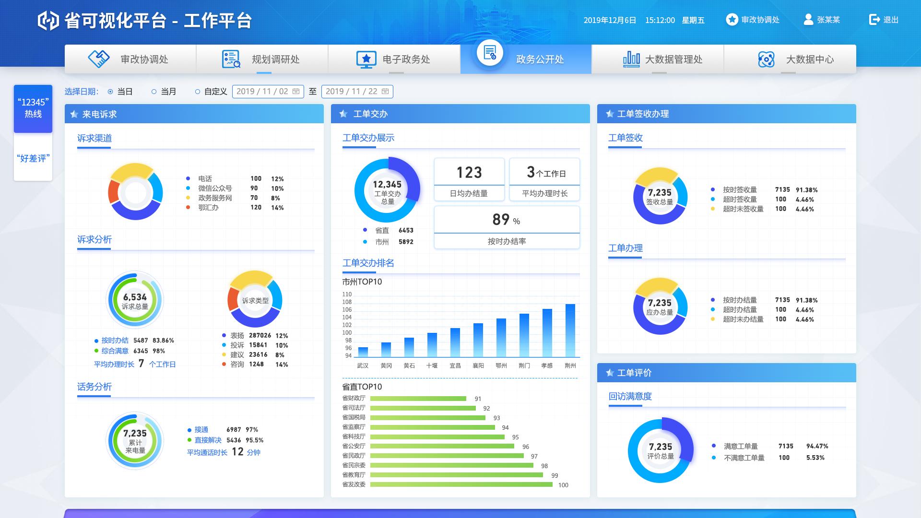Open calendar picker for start date 2019/11/02
Viewport: 921px width, 518px height.
pyautogui.click(x=296, y=91)
